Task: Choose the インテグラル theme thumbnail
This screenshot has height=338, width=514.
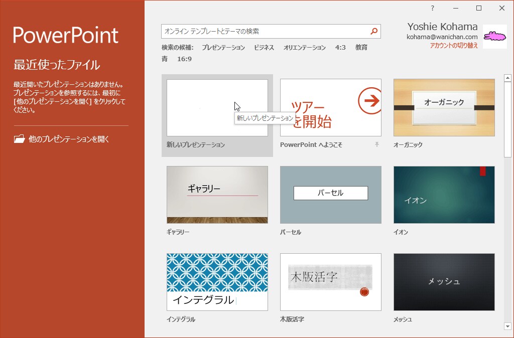Action: [x=217, y=282]
